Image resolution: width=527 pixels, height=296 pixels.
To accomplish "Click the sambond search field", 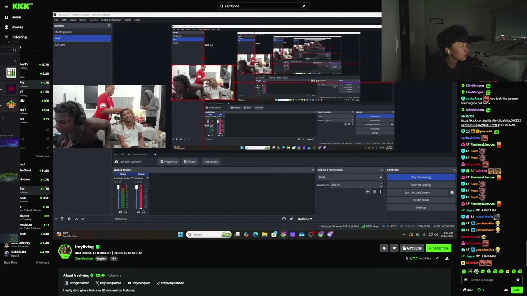I will [x=263, y=6].
